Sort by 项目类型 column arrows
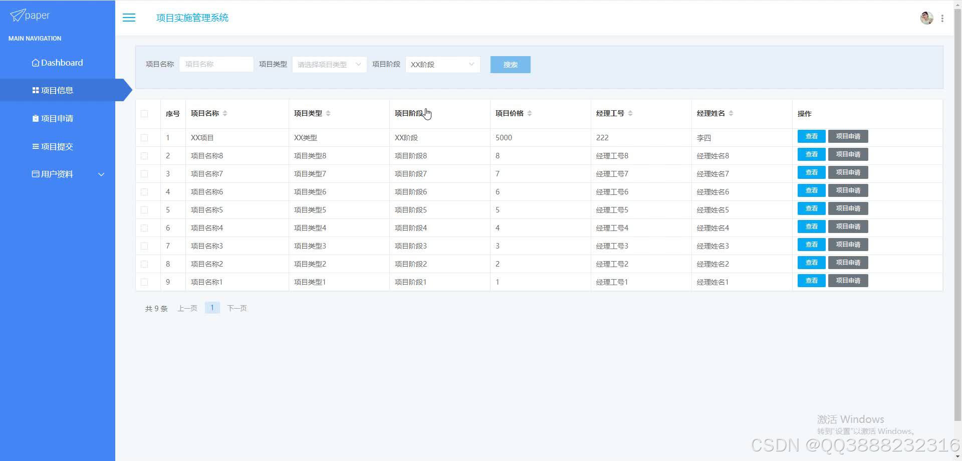The width and height of the screenshot is (962, 461). point(328,113)
